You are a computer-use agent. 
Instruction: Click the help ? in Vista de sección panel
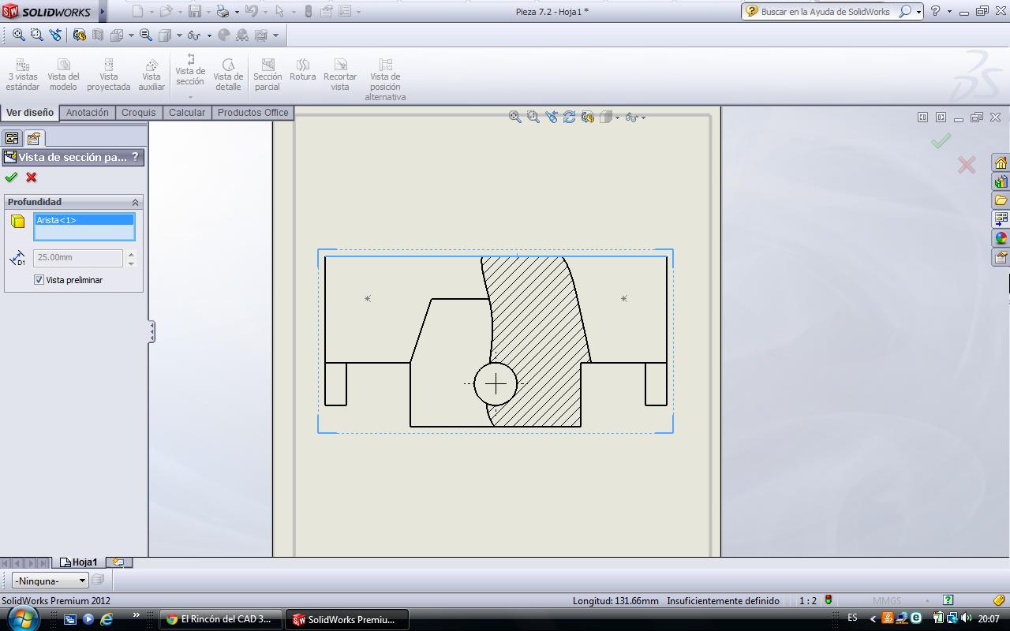(x=135, y=157)
